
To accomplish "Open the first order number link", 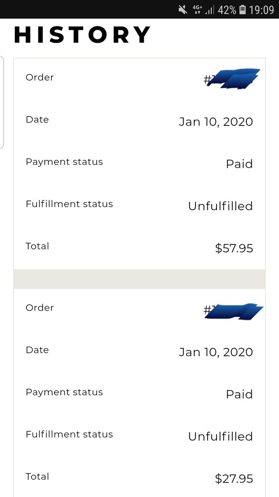I will (x=232, y=79).
